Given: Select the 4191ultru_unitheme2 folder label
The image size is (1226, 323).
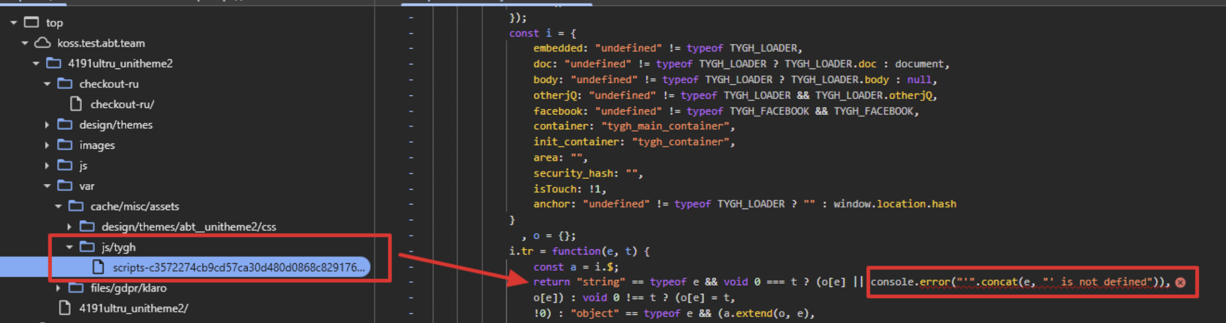Looking at the screenshot, I should pos(120,63).
